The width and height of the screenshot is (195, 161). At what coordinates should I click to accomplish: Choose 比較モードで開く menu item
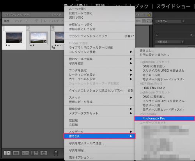click(99, 13)
